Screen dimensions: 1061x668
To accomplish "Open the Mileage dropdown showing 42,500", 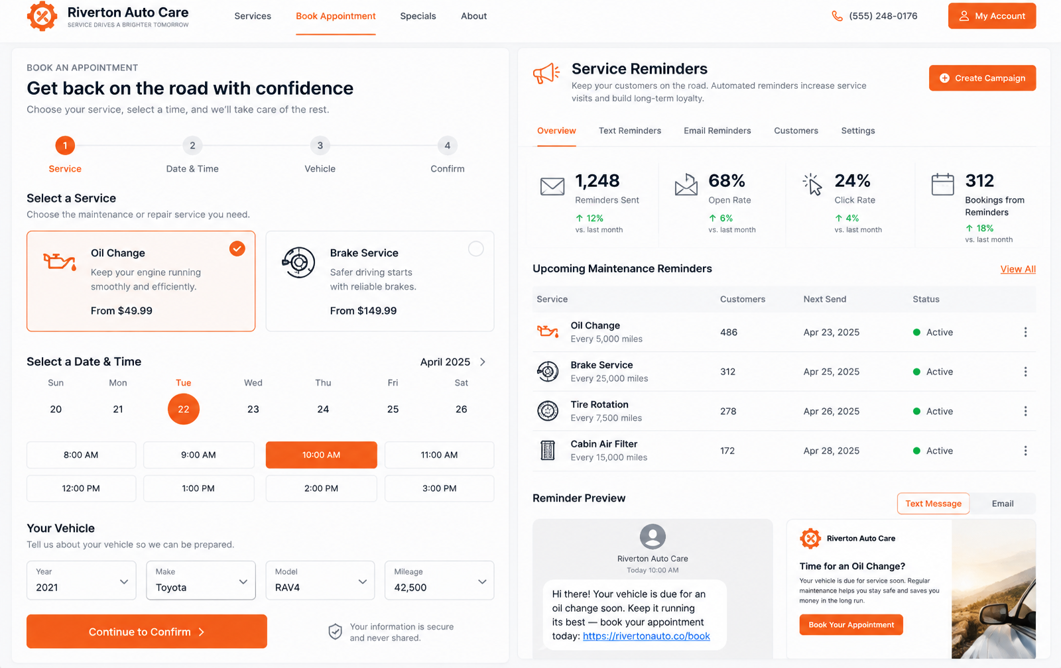I will 440,581.
